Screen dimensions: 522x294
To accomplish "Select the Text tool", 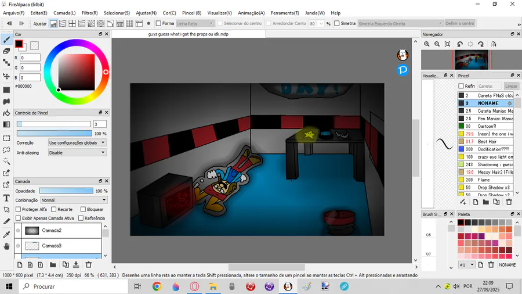I will [x=6, y=198].
